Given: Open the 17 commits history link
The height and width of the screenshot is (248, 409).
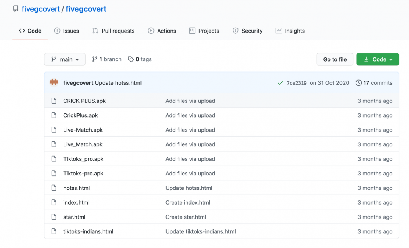Looking at the screenshot, I should tap(378, 83).
